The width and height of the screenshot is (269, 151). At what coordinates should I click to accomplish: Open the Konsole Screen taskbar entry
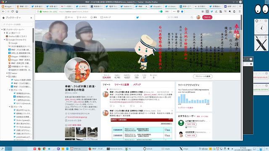(115, 149)
